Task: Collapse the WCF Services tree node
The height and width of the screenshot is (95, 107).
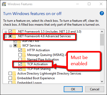Action: (11, 46)
